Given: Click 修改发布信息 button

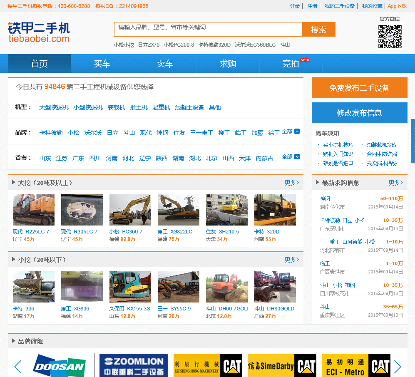Looking at the screenshot, I should [359, 113].
